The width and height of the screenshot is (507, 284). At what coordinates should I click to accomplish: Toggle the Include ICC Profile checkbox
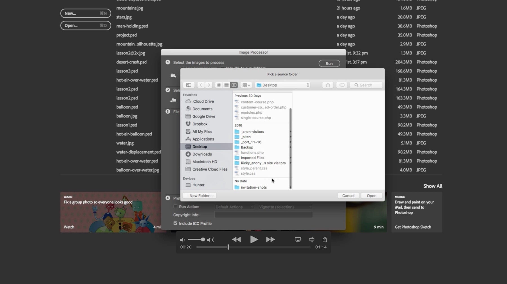(175, 223)
